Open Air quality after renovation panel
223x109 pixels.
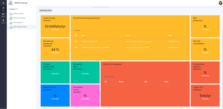coord(85,72)
